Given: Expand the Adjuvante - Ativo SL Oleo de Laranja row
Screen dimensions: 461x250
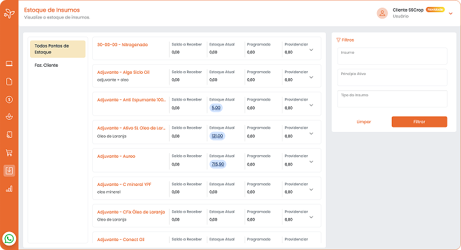Looking at the screenshot, I should (311, 133).
